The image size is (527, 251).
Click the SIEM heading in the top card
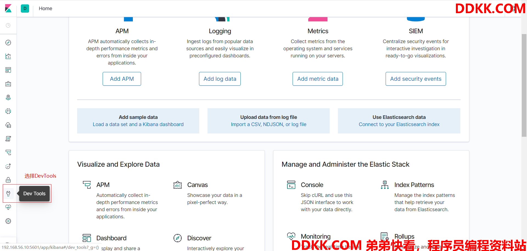[x=416, y=31]
